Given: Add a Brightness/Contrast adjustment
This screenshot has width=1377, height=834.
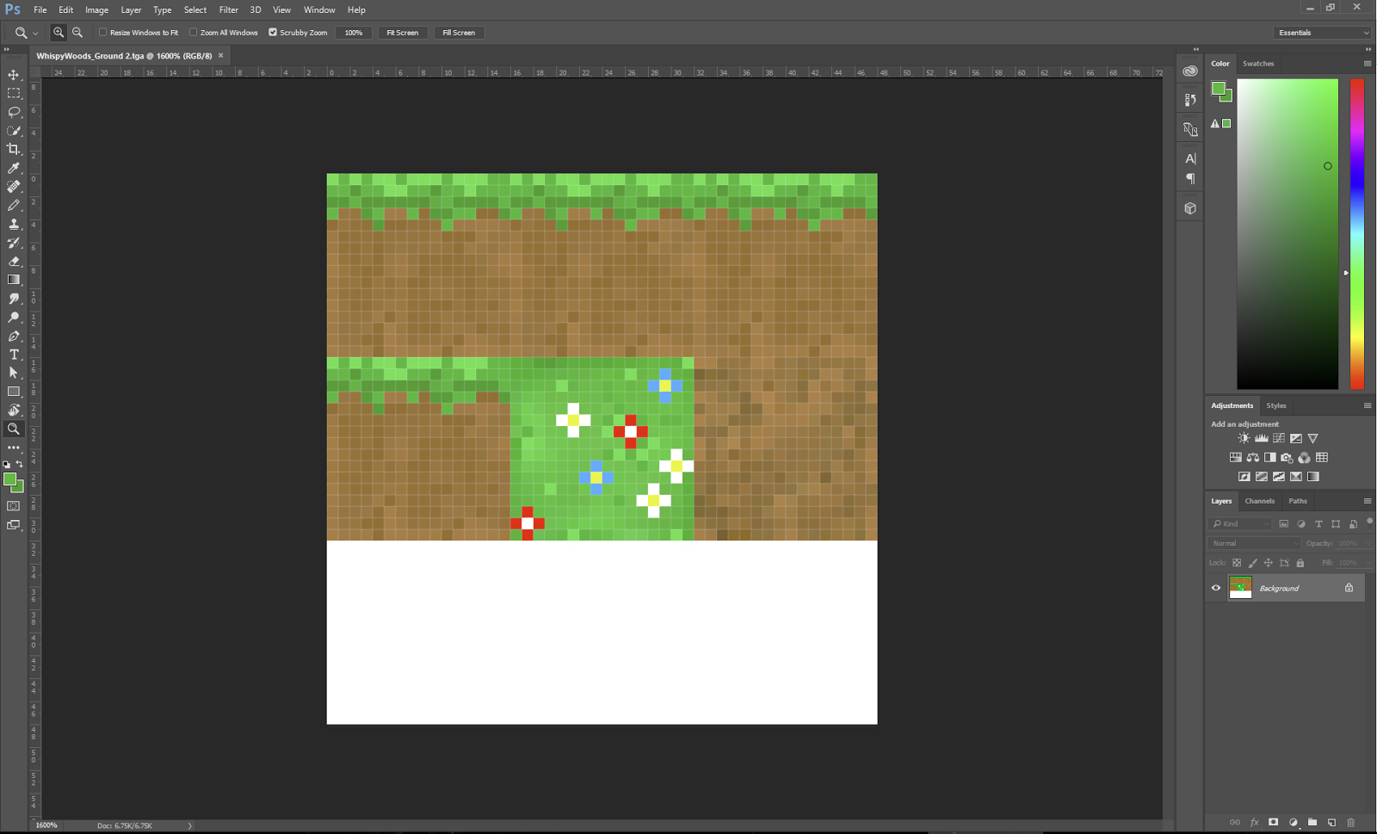Looking at the screenshot, I should pyautogui.click(x=1244, y=438).
